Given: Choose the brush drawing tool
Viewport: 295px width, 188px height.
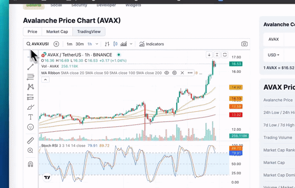Looking at the screenshot, I should [30, 107].
